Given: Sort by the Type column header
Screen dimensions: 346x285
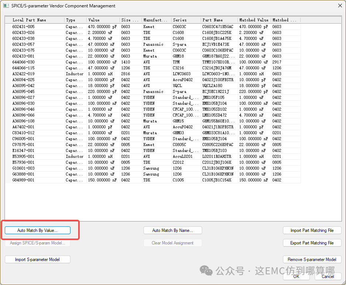Looking at the screenshot, I should coord(76,20).
